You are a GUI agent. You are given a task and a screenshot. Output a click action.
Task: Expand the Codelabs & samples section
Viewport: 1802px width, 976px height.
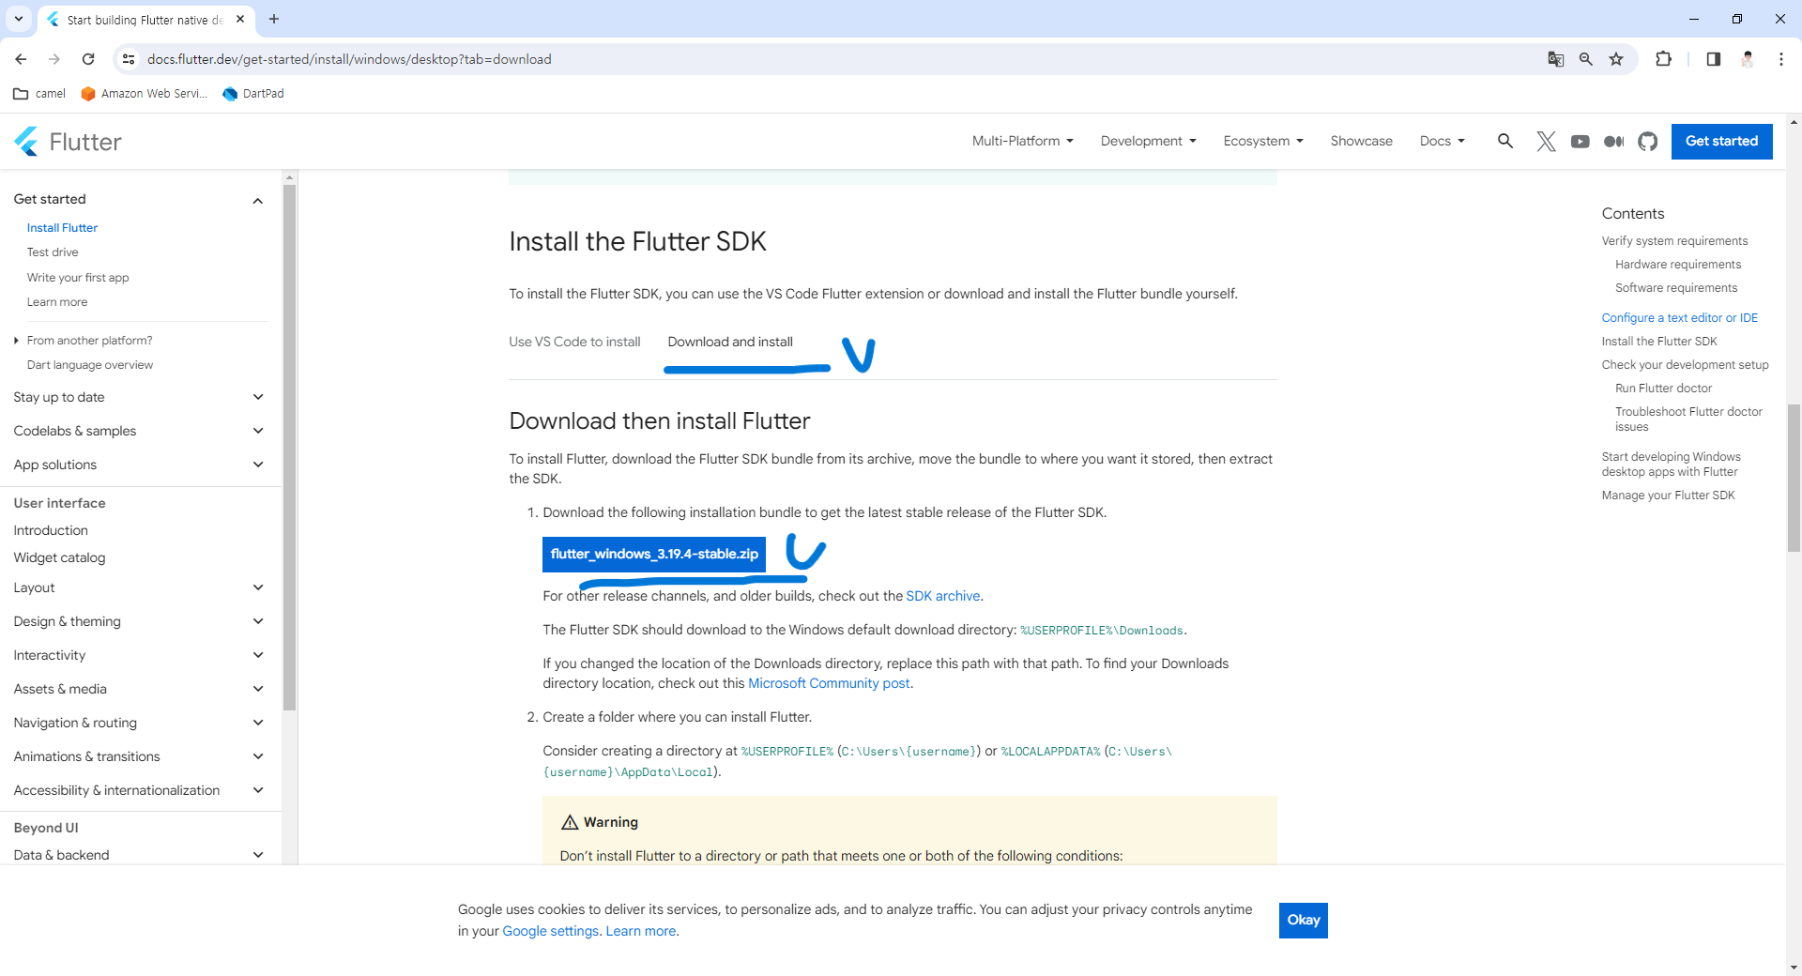point(257,431)
